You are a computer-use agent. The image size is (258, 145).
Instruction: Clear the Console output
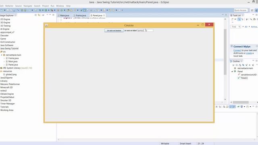click(224, 107)
